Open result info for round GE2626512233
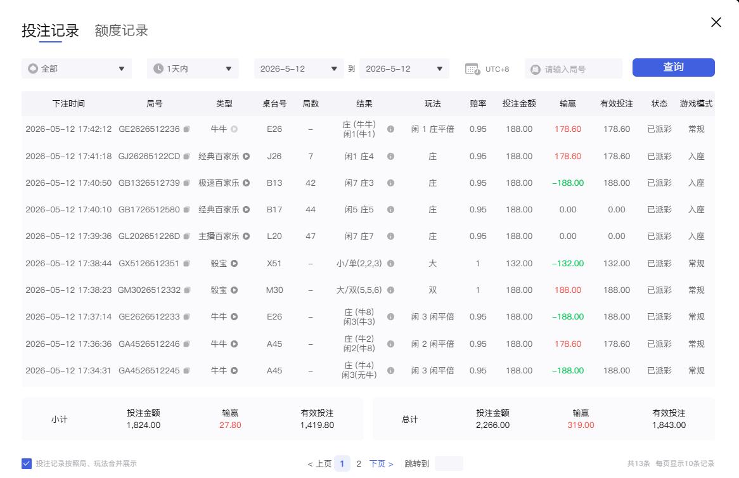The height and width of the screenshot is (478, 739). 390,317
